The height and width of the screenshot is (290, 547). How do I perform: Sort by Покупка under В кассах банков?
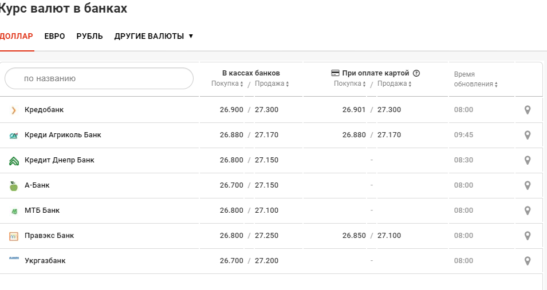pyautogui.click(x=227, y=84)
